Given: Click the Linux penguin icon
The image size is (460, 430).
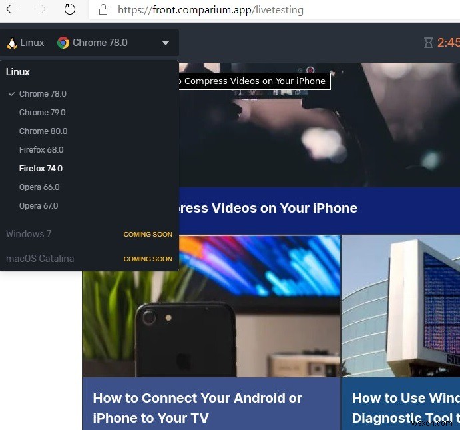Looking at the screenshot, I should click(12, 43).
